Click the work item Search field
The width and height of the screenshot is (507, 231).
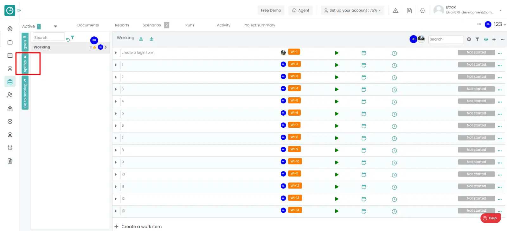tap(446, 39)
